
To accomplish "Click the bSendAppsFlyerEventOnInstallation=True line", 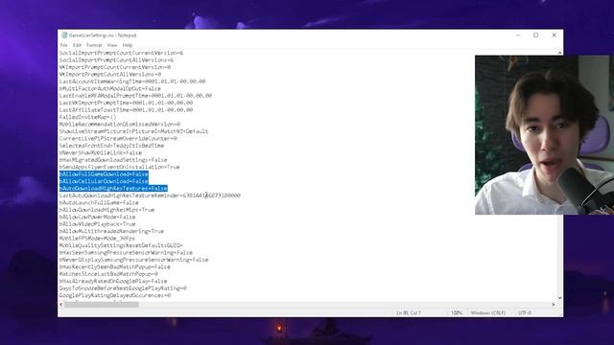I will pyautogui.click(x=119, y=167).
